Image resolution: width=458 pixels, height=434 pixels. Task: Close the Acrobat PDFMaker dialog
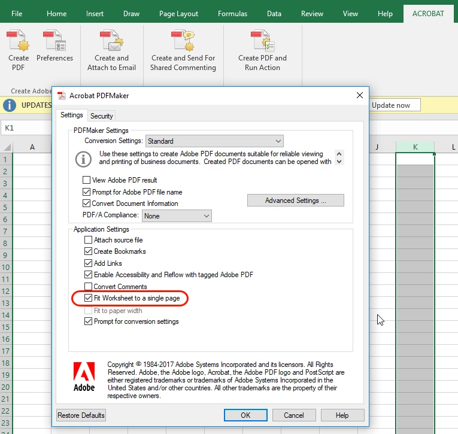[360, 95]
